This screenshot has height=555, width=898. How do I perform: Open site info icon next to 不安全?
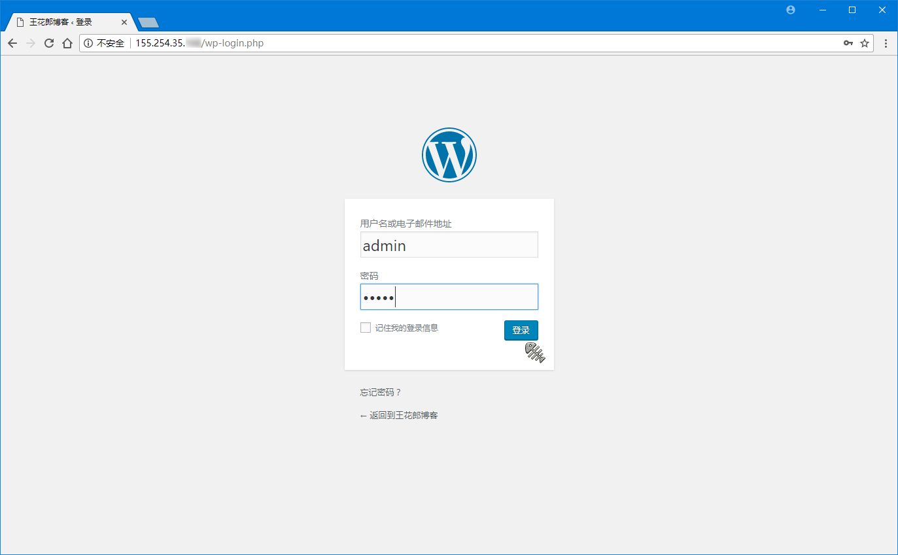click(x=88, y=43)
